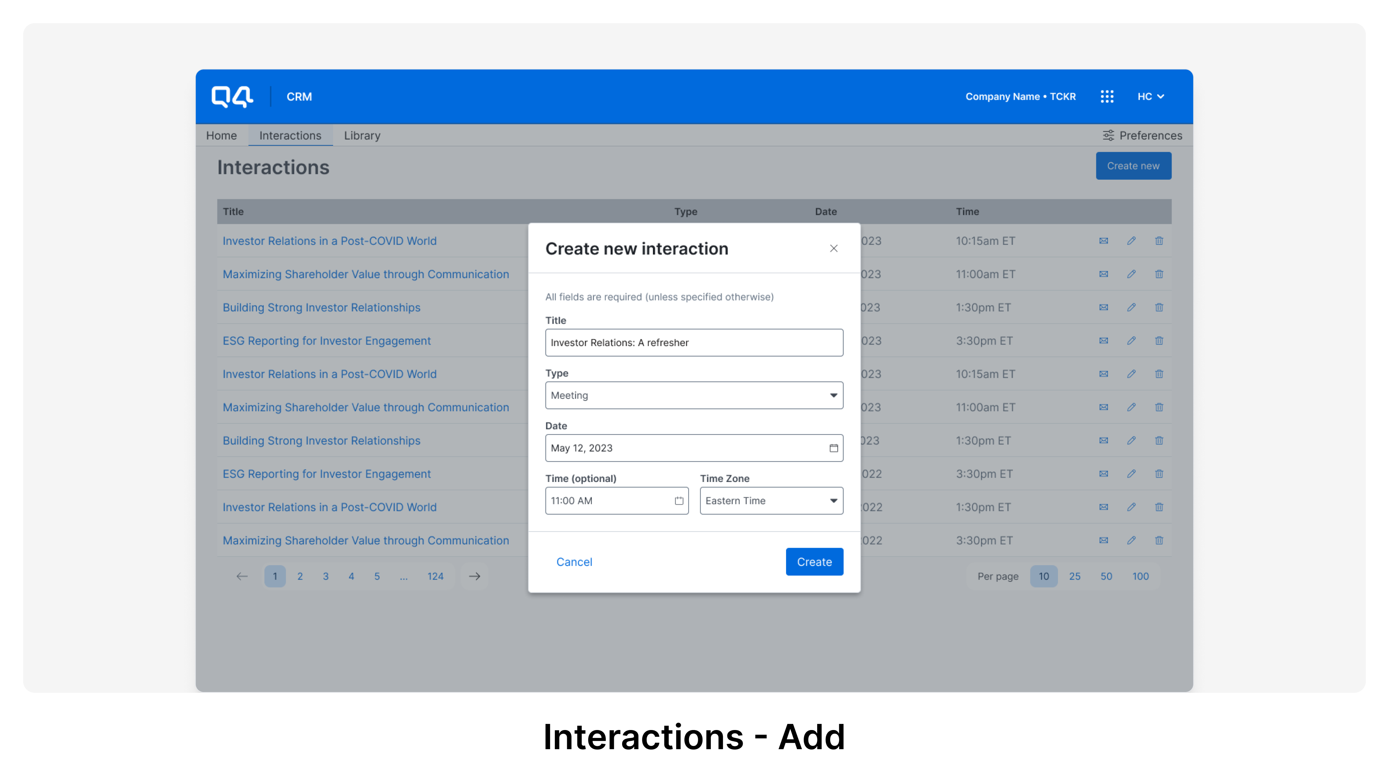1389x781 pixels.
Task: Click the Create button in the dialog
Action: [814, 561]
